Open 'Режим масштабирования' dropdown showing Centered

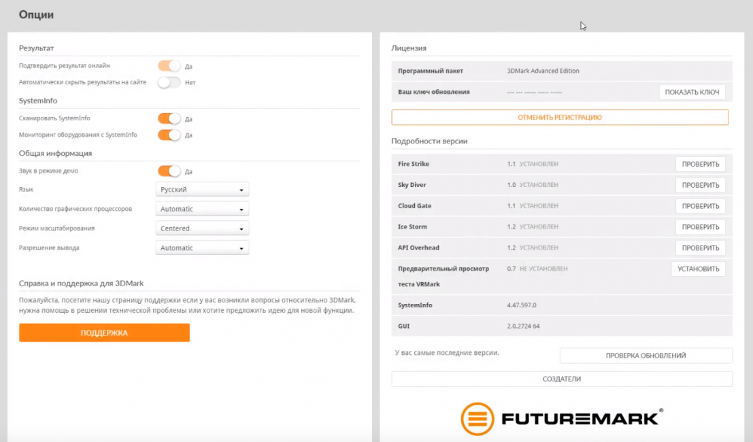click(x=202, y=228)
